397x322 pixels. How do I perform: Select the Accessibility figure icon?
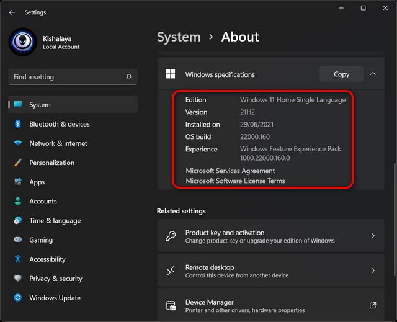[18, 259]
